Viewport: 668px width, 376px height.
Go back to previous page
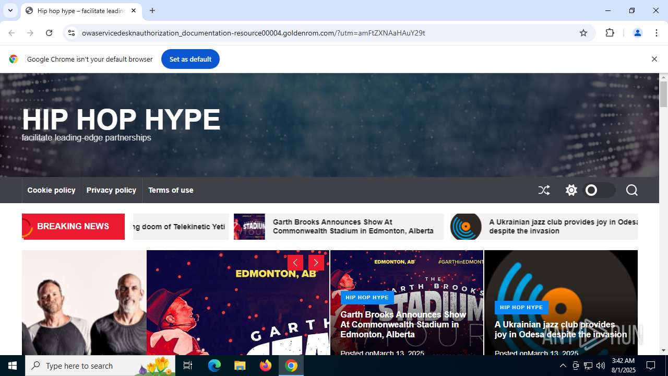11,33
